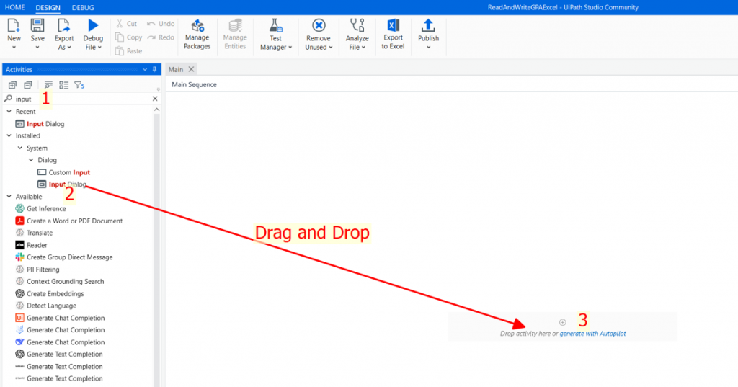Screen dimensions: 738x387
Task: Click the Analyze File icon
Action: tap(357, 25)
